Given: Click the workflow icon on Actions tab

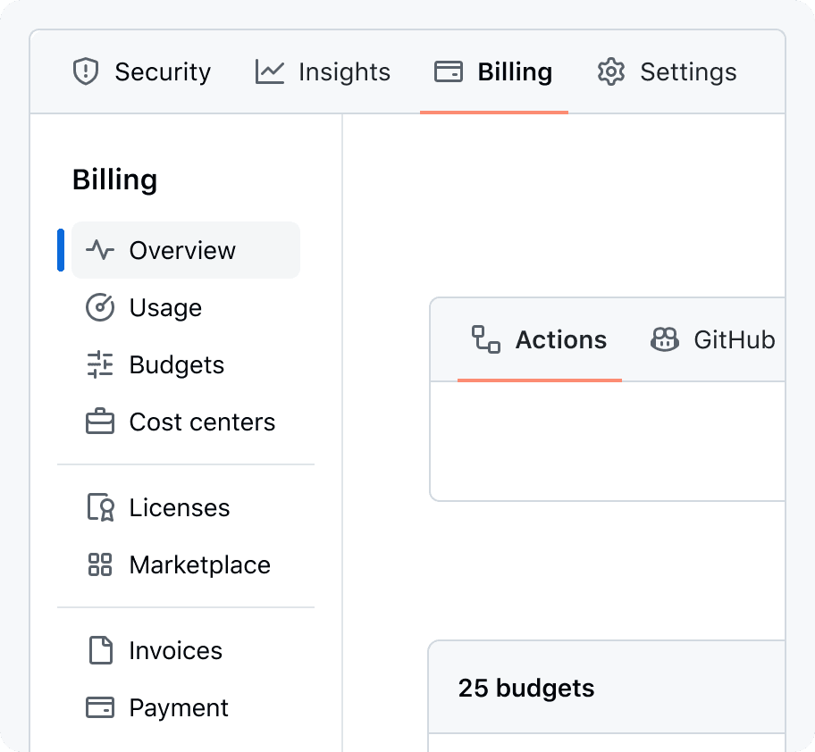Looking at the screenshot, I should tap(486, 339).
